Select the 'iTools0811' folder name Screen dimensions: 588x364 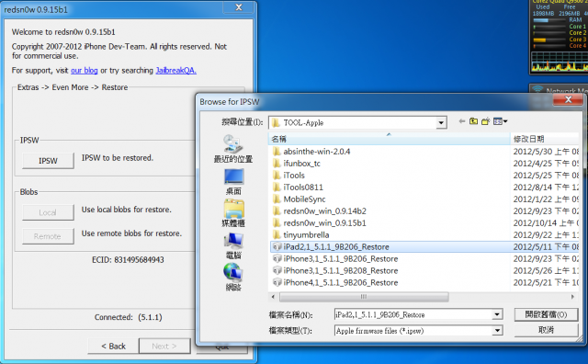click(x=303, y=188)
